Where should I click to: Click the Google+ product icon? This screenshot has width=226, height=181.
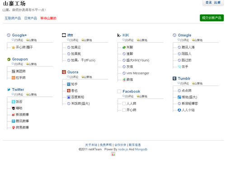coord(9,35)
